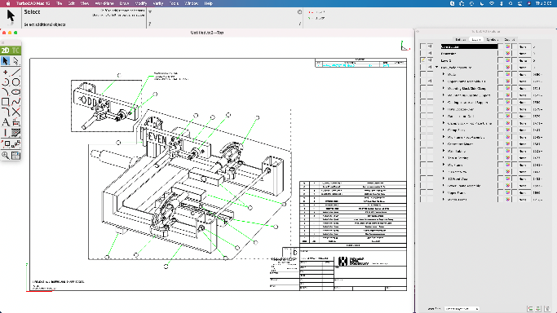Open the Modify menu
557x313 pixels.
pyautogui.click(x=140, y=3)
